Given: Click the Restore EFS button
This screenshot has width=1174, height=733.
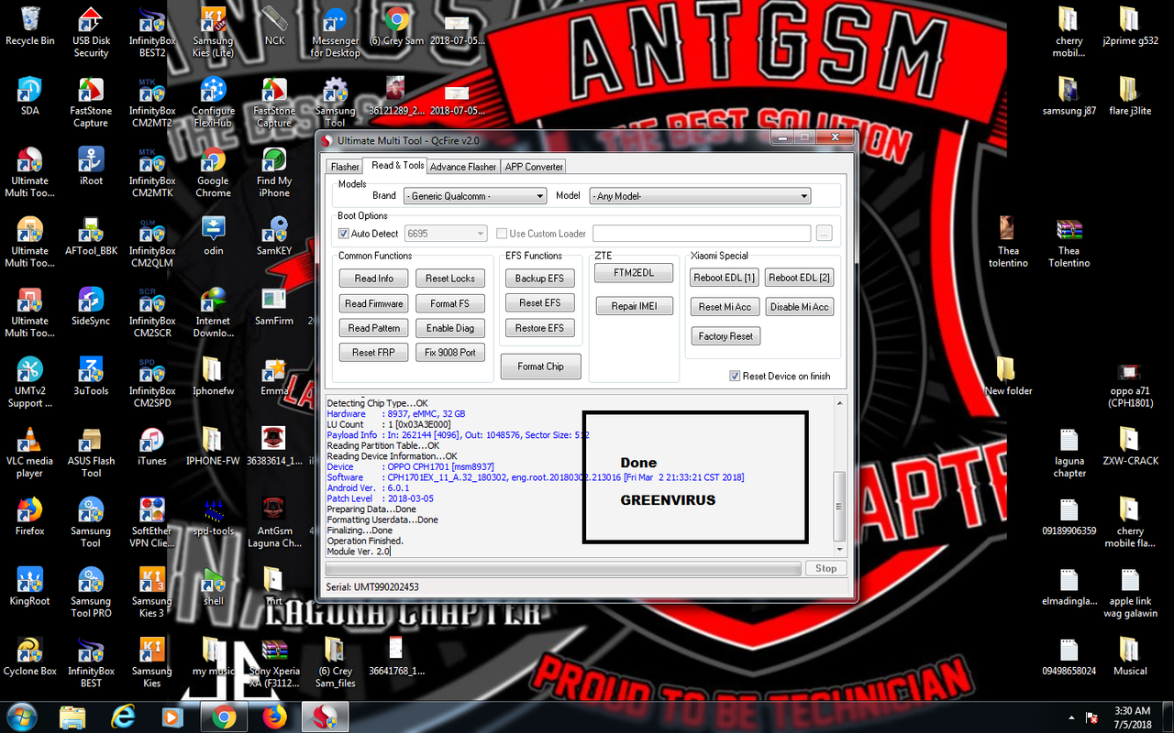Looking at the screenshot, I should [539, 328].
